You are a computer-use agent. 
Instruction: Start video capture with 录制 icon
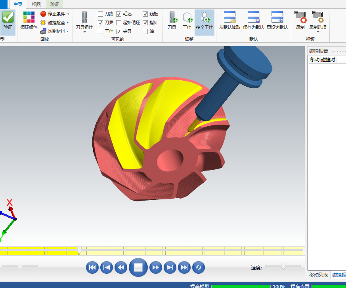point(300,18)
